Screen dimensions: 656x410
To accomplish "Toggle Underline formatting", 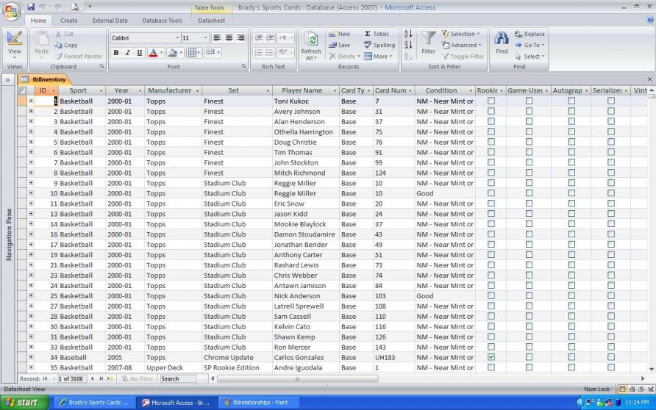I will [x=139, y=53].
